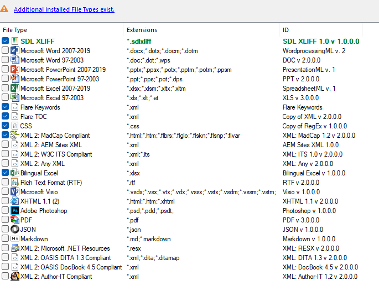
Task: Click the Microsoft Visio icon
Action: point(15,191)
